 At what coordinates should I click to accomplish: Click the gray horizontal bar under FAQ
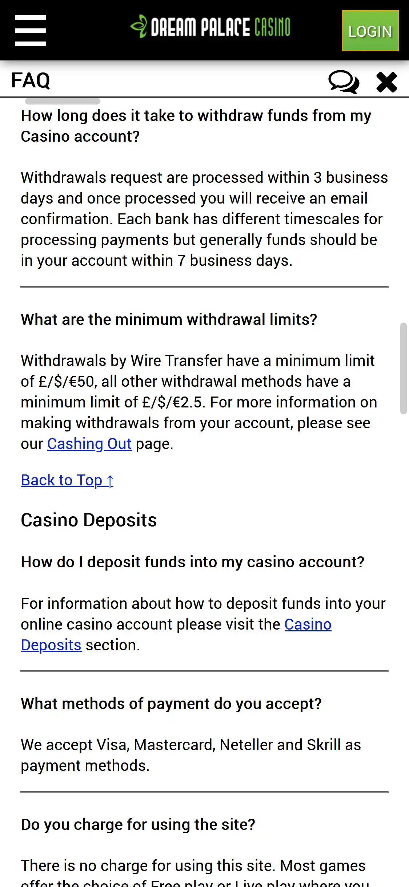(63, 101)
